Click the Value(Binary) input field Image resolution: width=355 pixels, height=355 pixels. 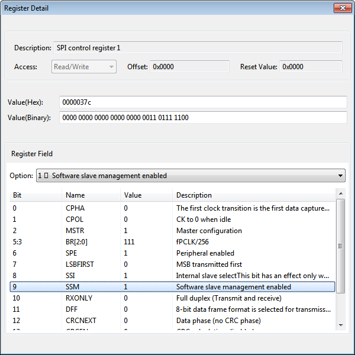(203, 118)
